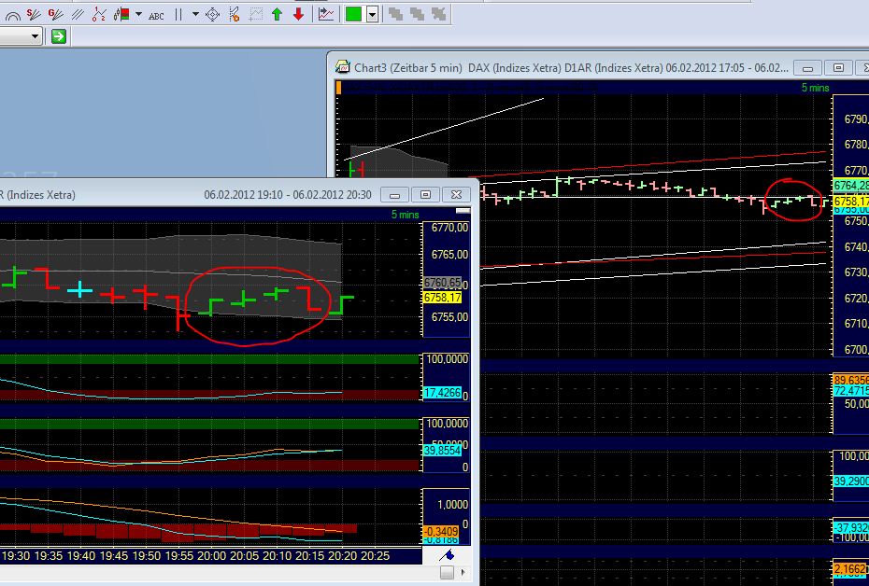Activate the crosshair target tool
This screenshot has height=586, width=869.
tap(211, 13)
